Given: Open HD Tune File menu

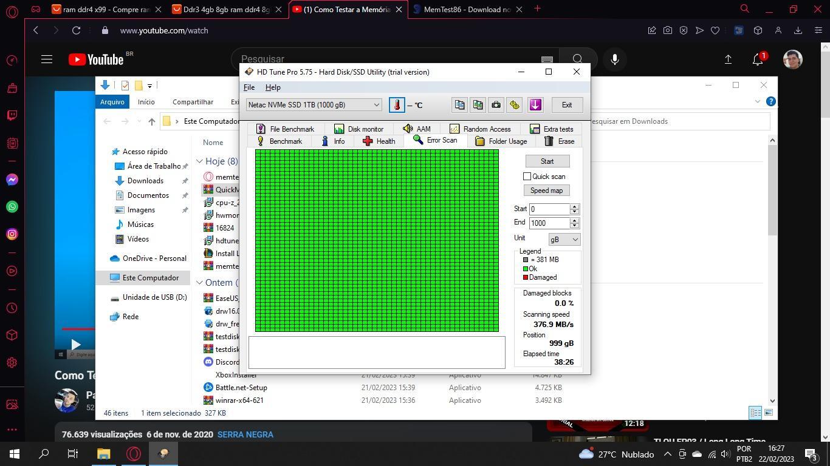Looking at the screenshot, I should [x=249, y=87].
